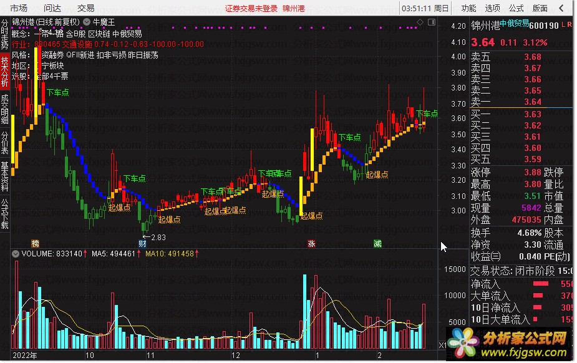The height and width of the screenshot is (363, 577).
Task: Click the 中俄贸易 concept tag in quote panel
Action: pyautogui.click(x=515, y=23)
